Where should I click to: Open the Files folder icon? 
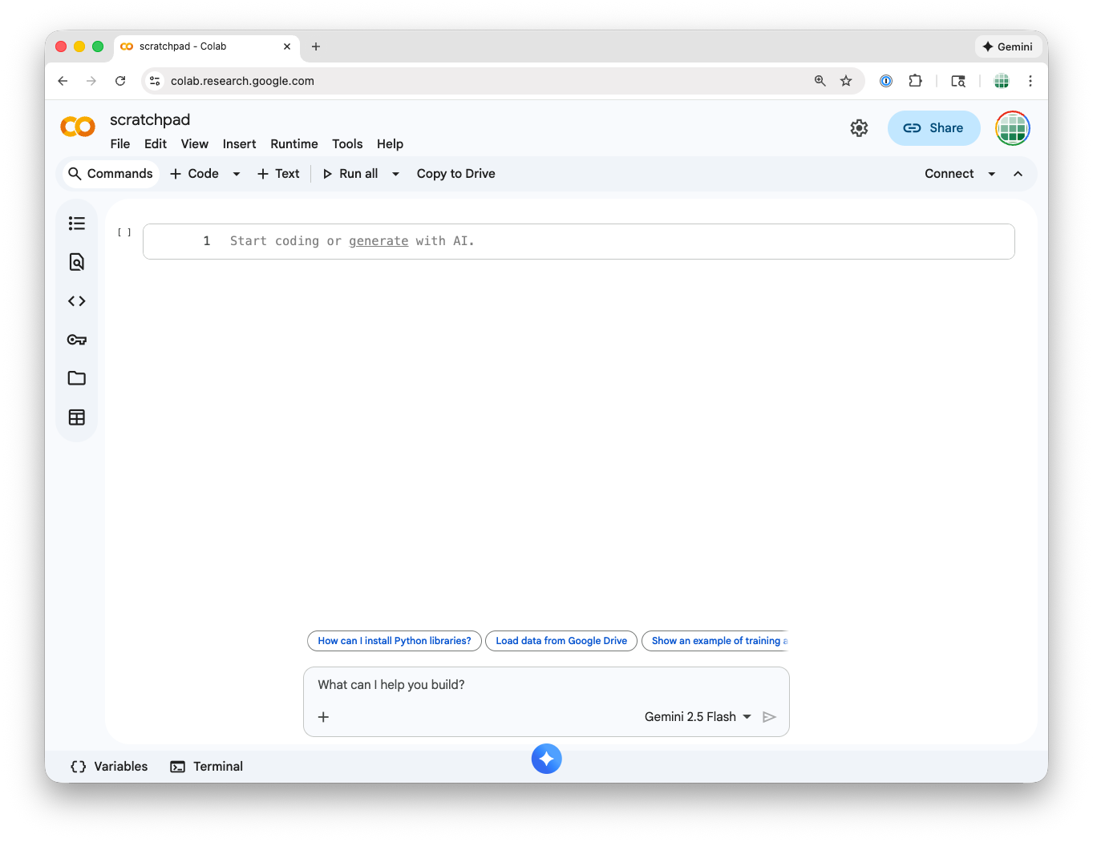(x=77, y=378)
